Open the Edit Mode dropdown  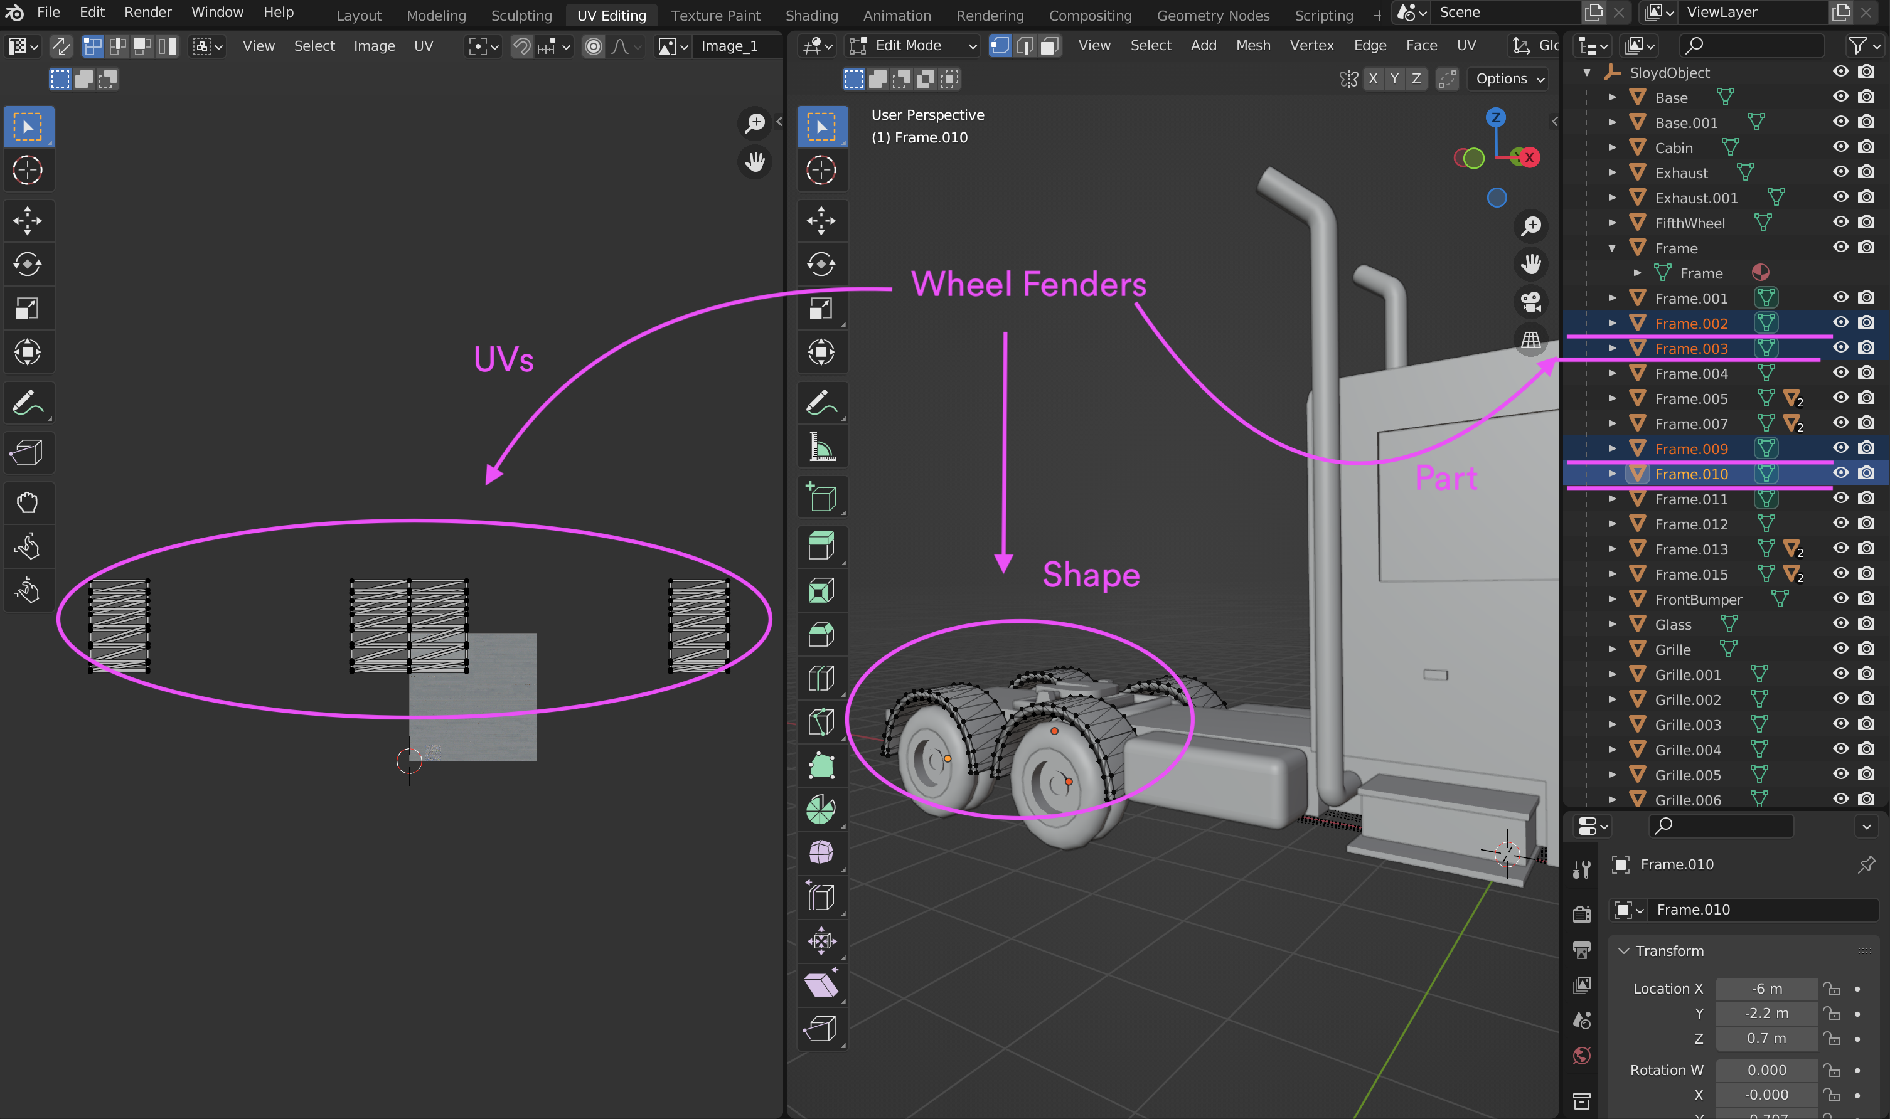912,46
